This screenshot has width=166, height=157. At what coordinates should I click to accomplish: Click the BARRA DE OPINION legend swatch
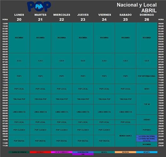click(x=19, y=152)
